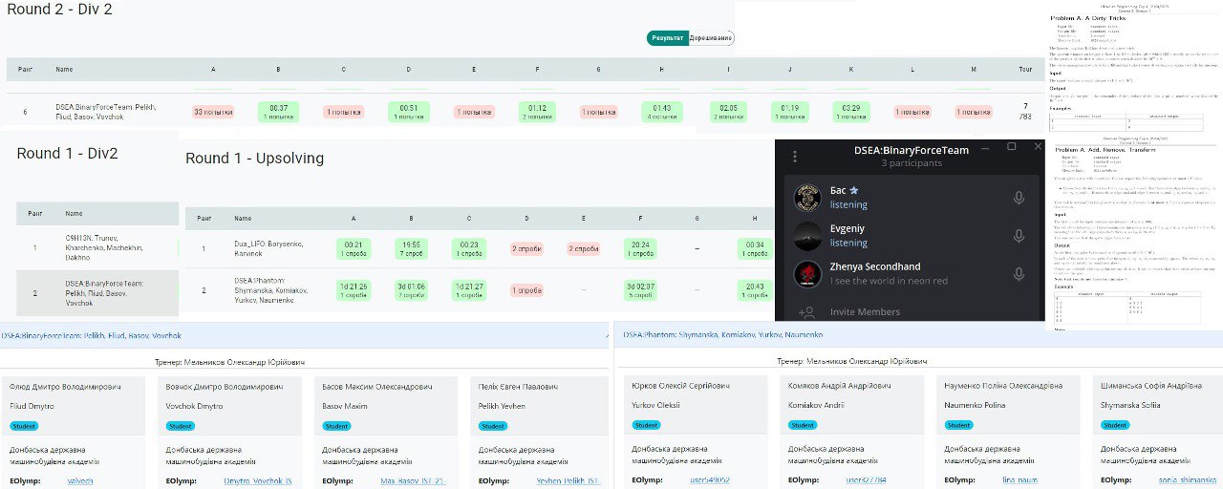This screenshot has height=489, width=1223.
Task: Open the valvoch EOlymp profile link
Action: tap(80, 480)
